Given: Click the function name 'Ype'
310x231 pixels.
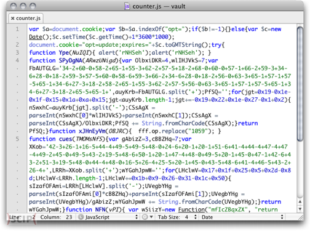Looking at the screenshot, I should 64,52.
